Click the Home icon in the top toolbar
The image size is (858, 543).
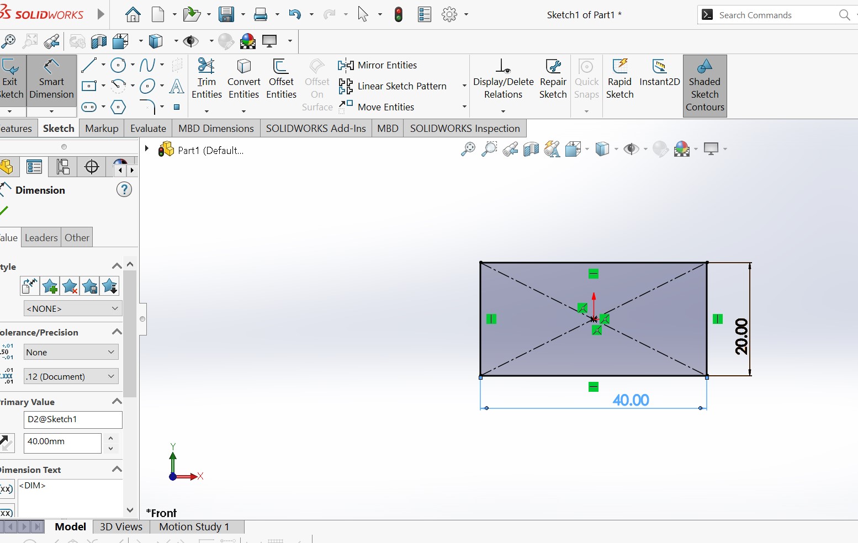click(133, 15)
